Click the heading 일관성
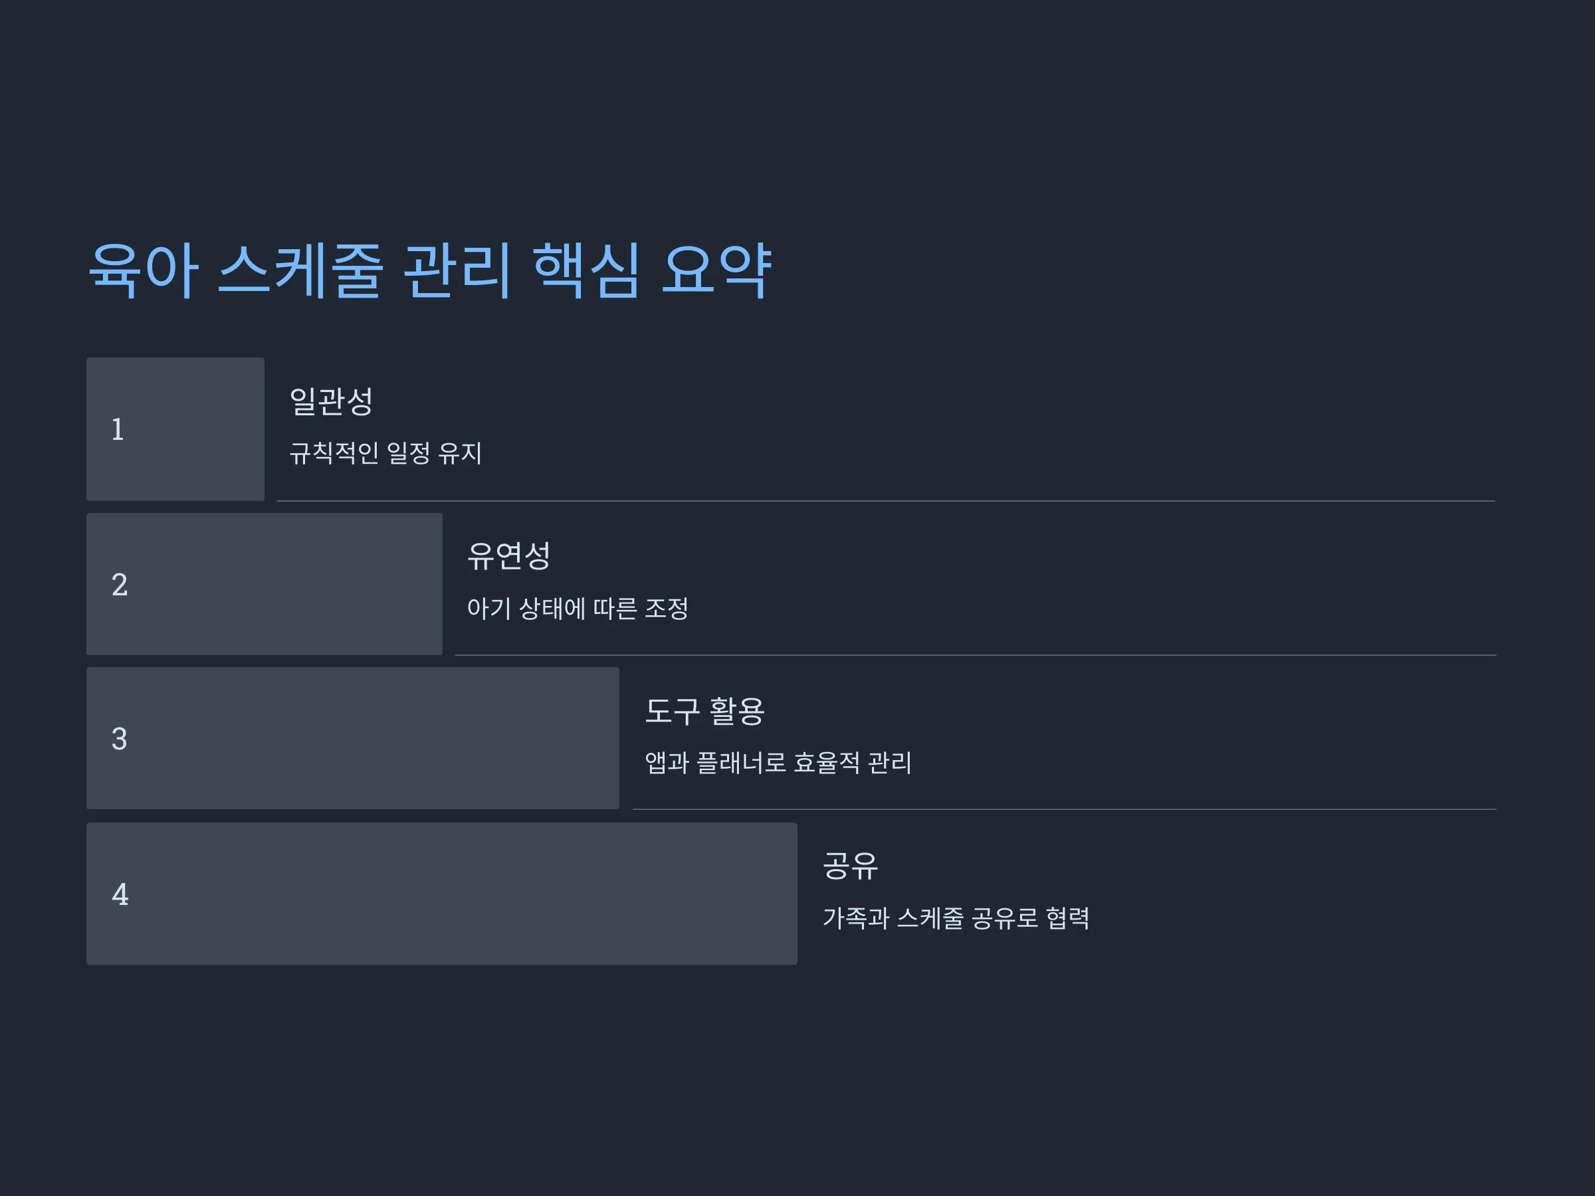Image resolution: width=1595 pixels, height=1196 pixels. coord(331,401)
